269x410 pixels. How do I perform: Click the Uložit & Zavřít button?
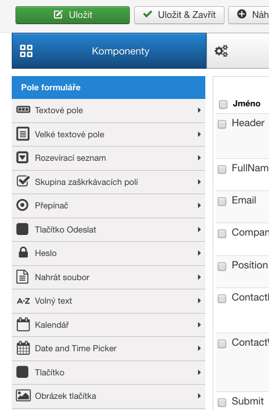pyautogui.click(x=179, y=15)
